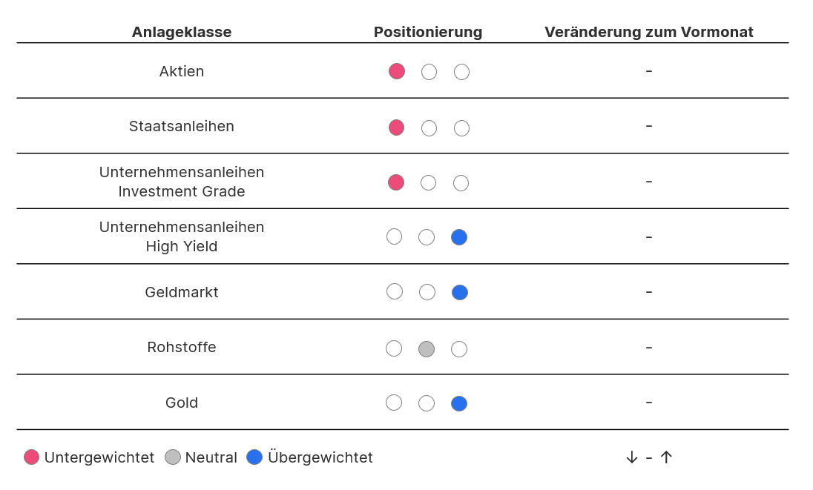Viewport: 813px width, 490px height.
Task: Select the blue overweight circle for Gold
Action: tap(459, 403)
